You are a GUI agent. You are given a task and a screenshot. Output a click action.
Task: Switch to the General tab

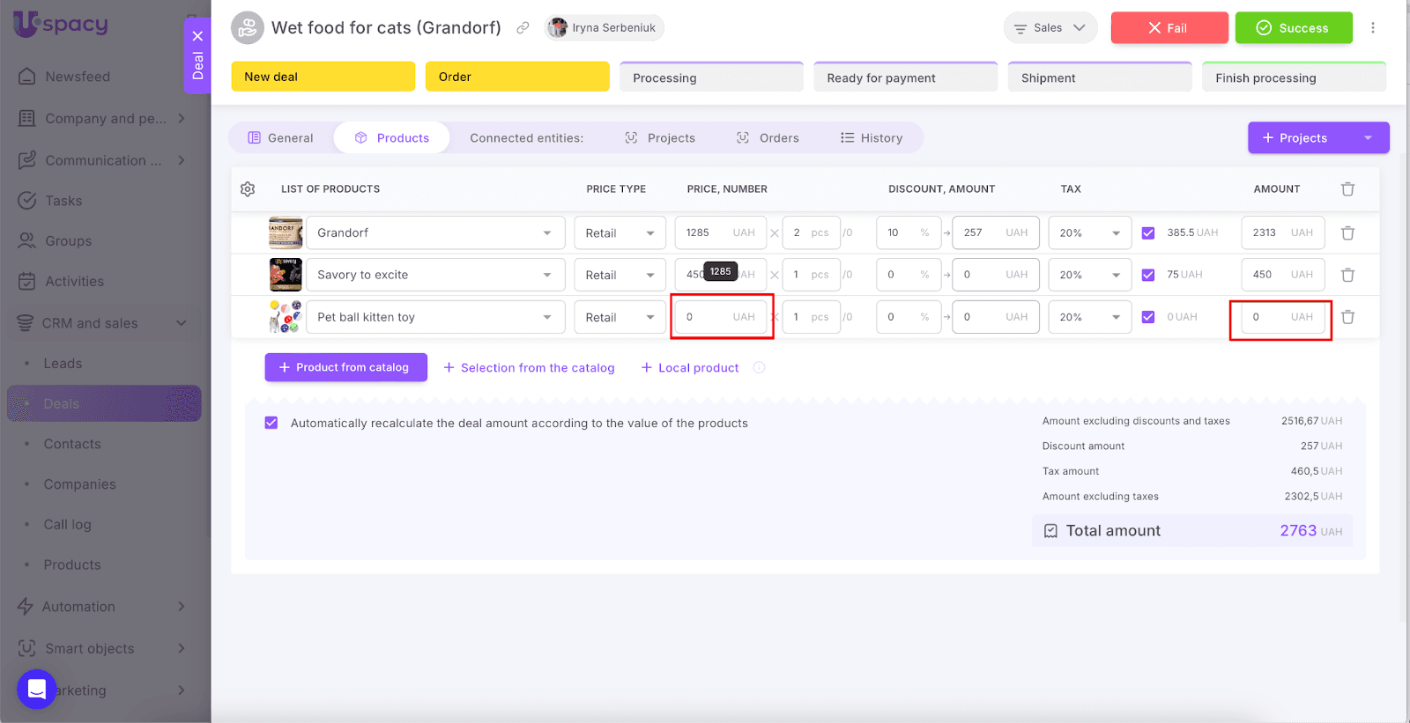pyautogui.click(x=280, y=138)
